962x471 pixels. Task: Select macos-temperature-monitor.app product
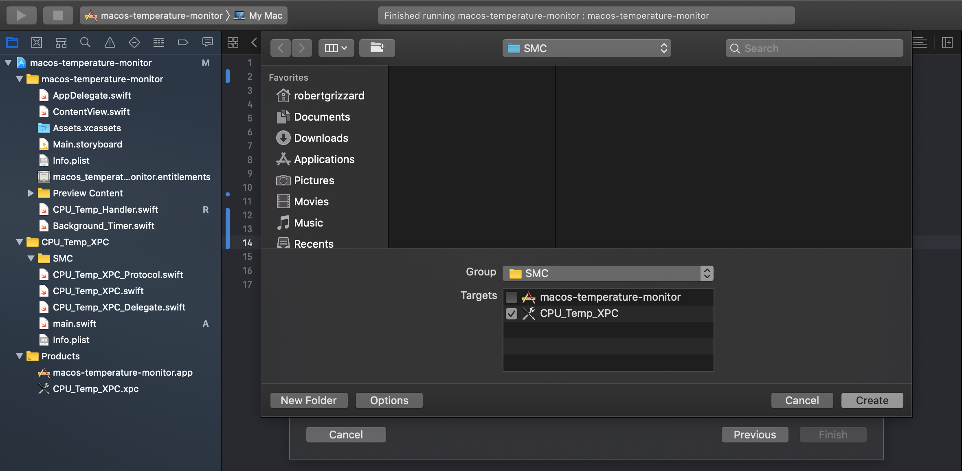[x=115, y=372]
